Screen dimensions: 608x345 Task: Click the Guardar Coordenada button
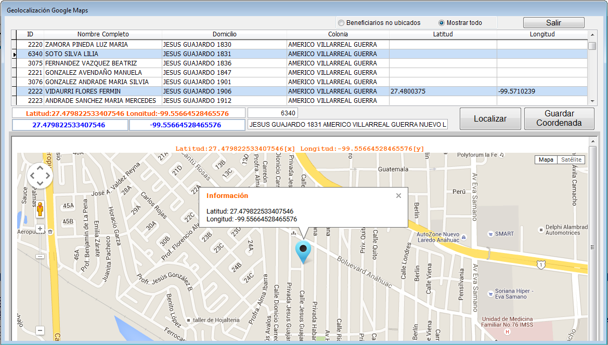(x=559, y=118)
